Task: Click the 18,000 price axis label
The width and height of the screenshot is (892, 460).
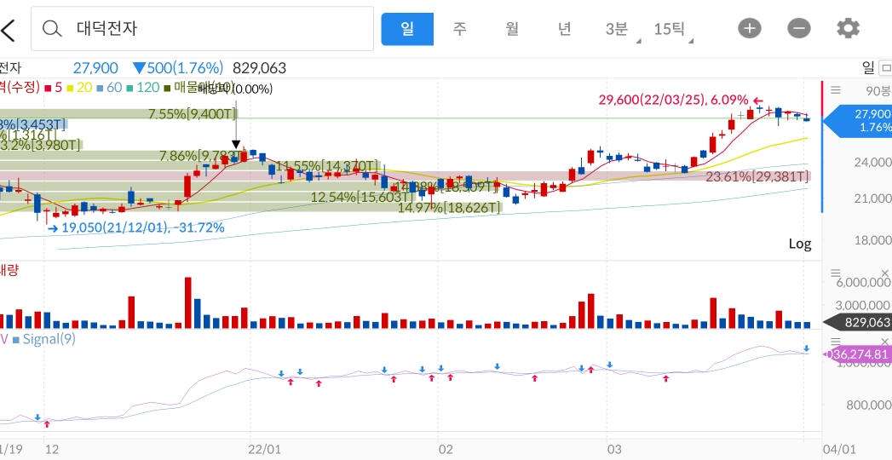Action: click(x=872, y=239)
